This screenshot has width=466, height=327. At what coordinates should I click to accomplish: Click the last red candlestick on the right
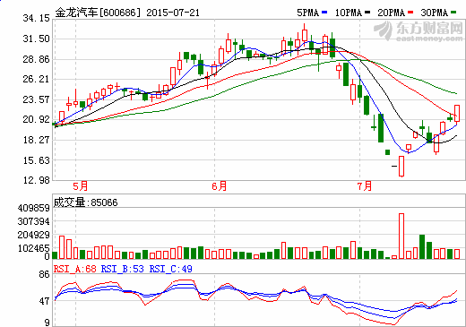[x=457, y=114]
